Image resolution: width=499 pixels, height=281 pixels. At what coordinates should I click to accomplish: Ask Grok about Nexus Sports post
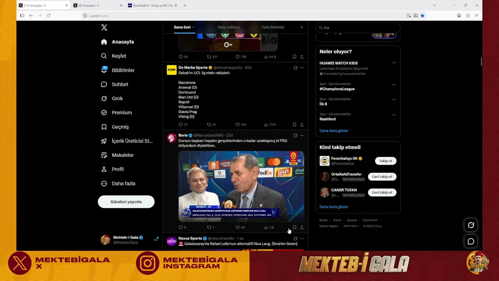point(295,238)
